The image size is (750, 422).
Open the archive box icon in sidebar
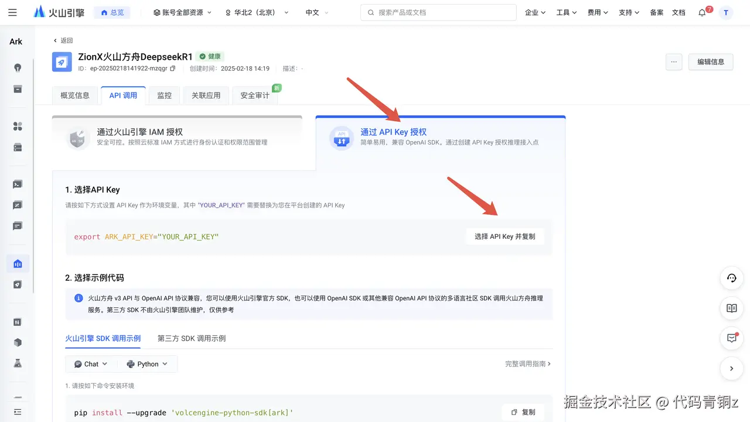pos(18,89)
